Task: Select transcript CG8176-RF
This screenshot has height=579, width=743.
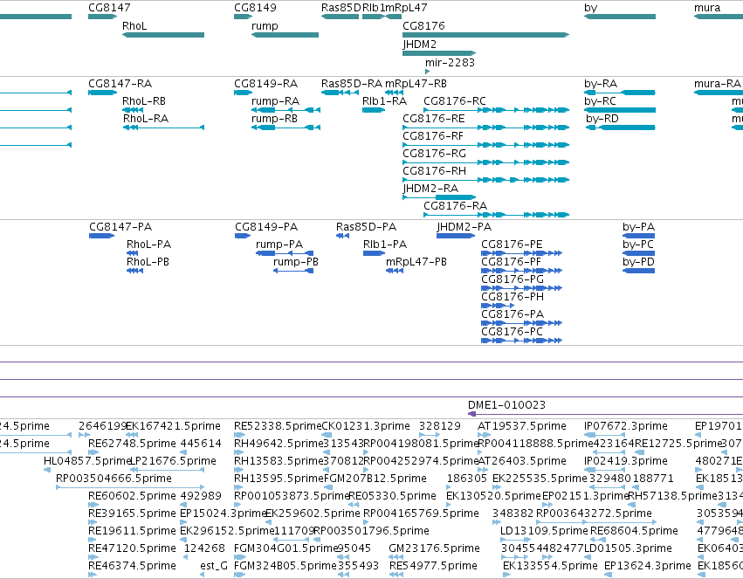Action: (485, 145)
